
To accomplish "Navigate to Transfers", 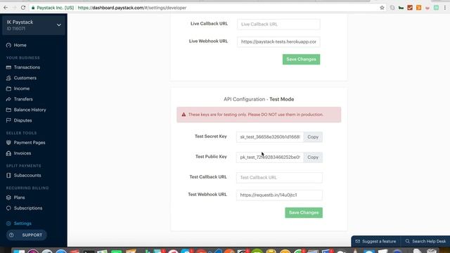I will point(23,99).
